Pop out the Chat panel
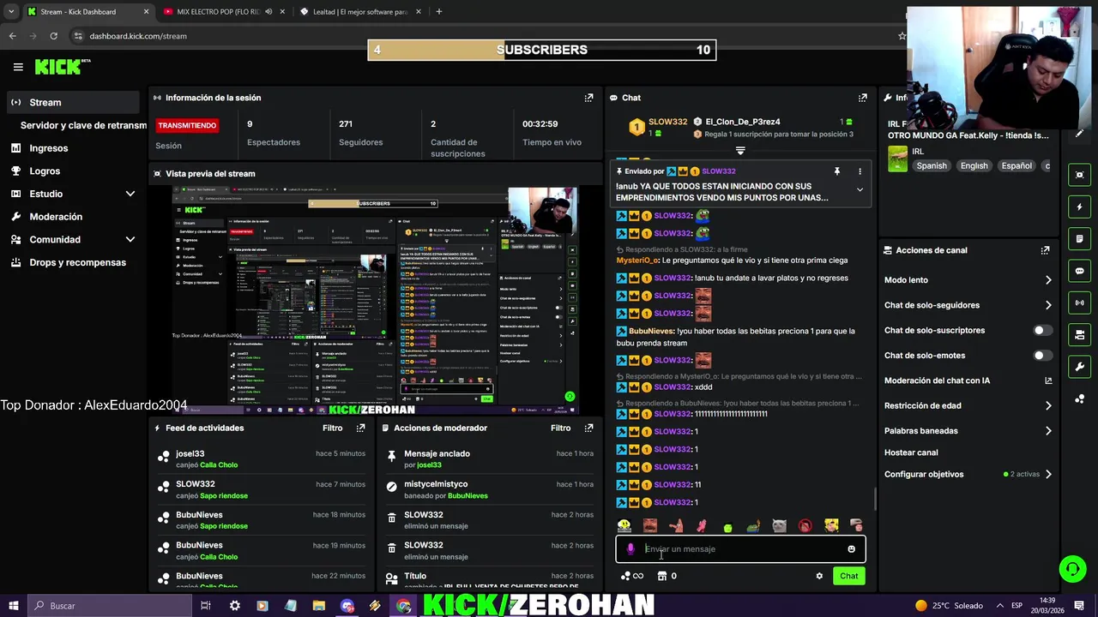 862,98
